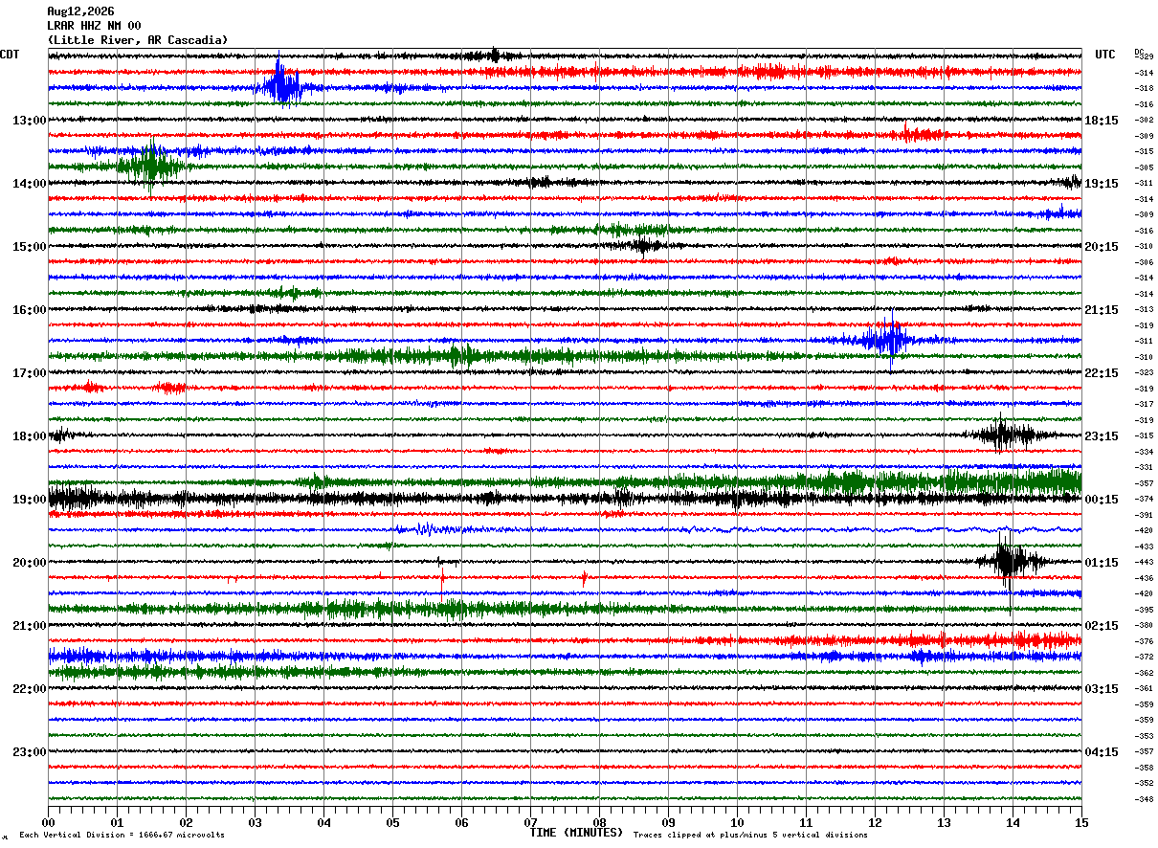
Task: Click the 00:15 UTC time label
Action: pos(1102,499)
